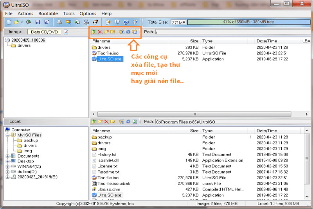Screen dimensions: 313x209
Task: Expand the Documents tree node
Action: click(8, 156)
